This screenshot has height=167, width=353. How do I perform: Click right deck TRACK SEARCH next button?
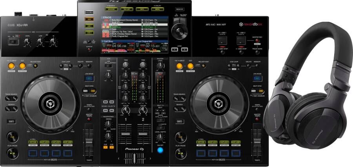point(183,98)
